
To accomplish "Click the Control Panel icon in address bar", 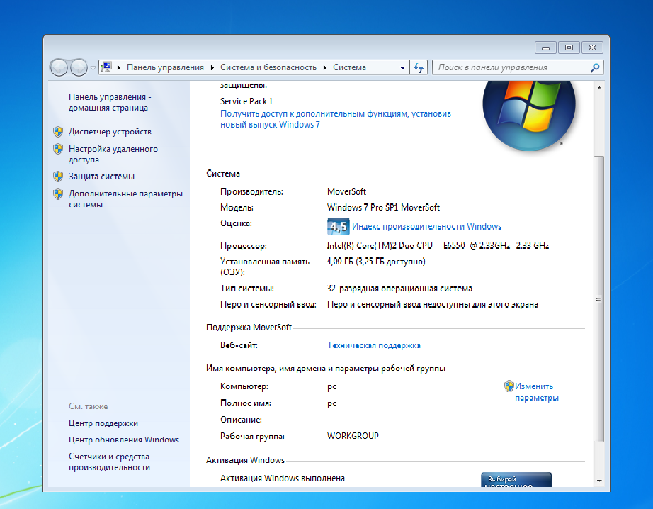I will point(107,67).
